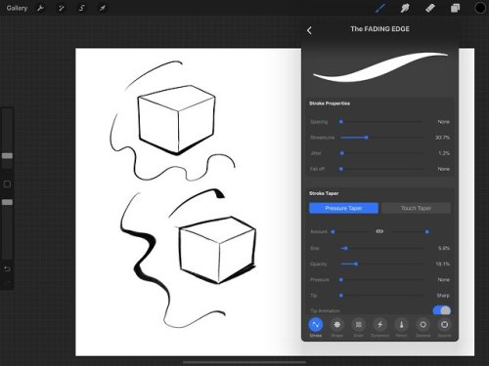This screenshot has height=366, width=489.
Task: Open the Actions wrench menu
Action: pyautogui.click(x=40, y=8)
